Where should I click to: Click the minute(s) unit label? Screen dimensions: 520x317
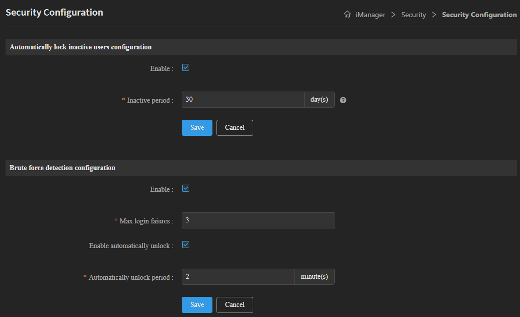pyautogui.click(x=315, y=277)
